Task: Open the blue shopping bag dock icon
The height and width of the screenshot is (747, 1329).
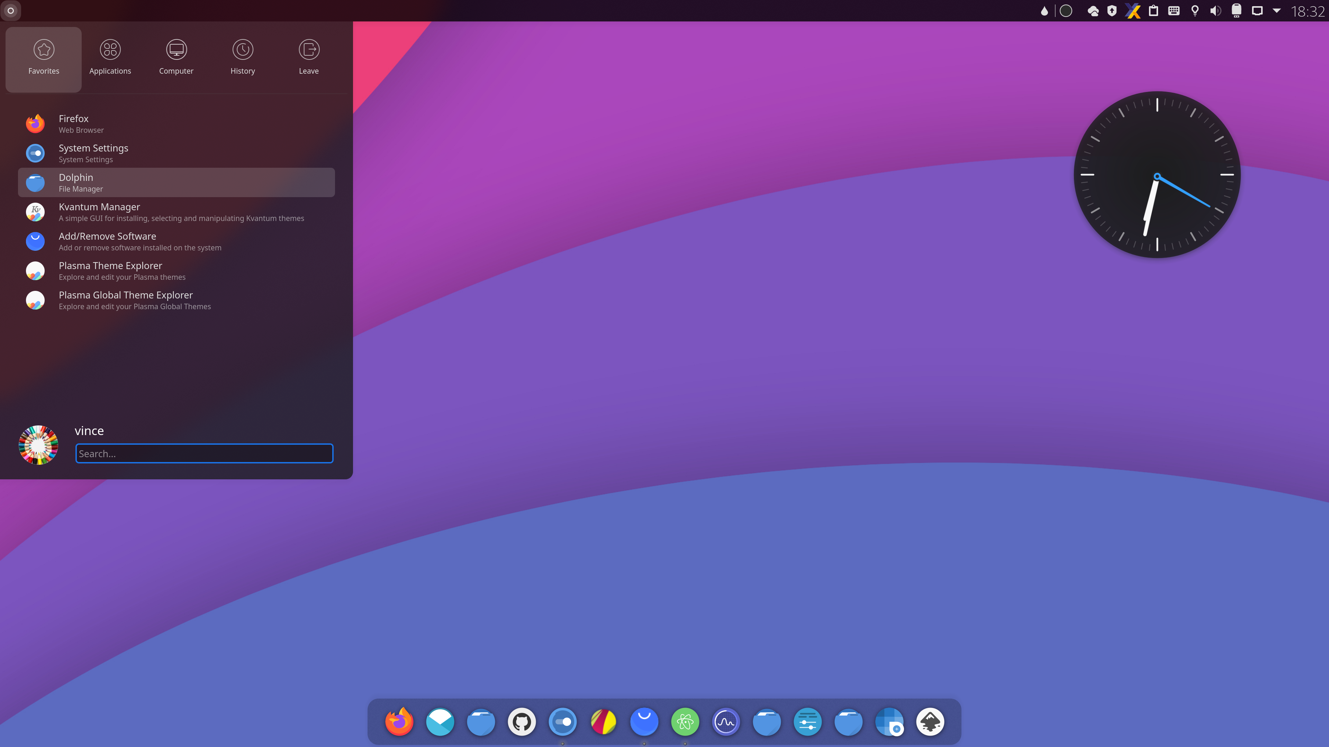Action: tap(644, 722)
